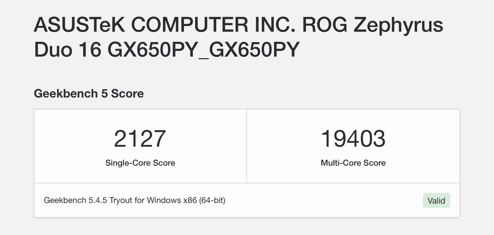Image resolution: width=494 pixels, height=235 pixels.
Task: Click the x86 architecture text
Action: 190,200
